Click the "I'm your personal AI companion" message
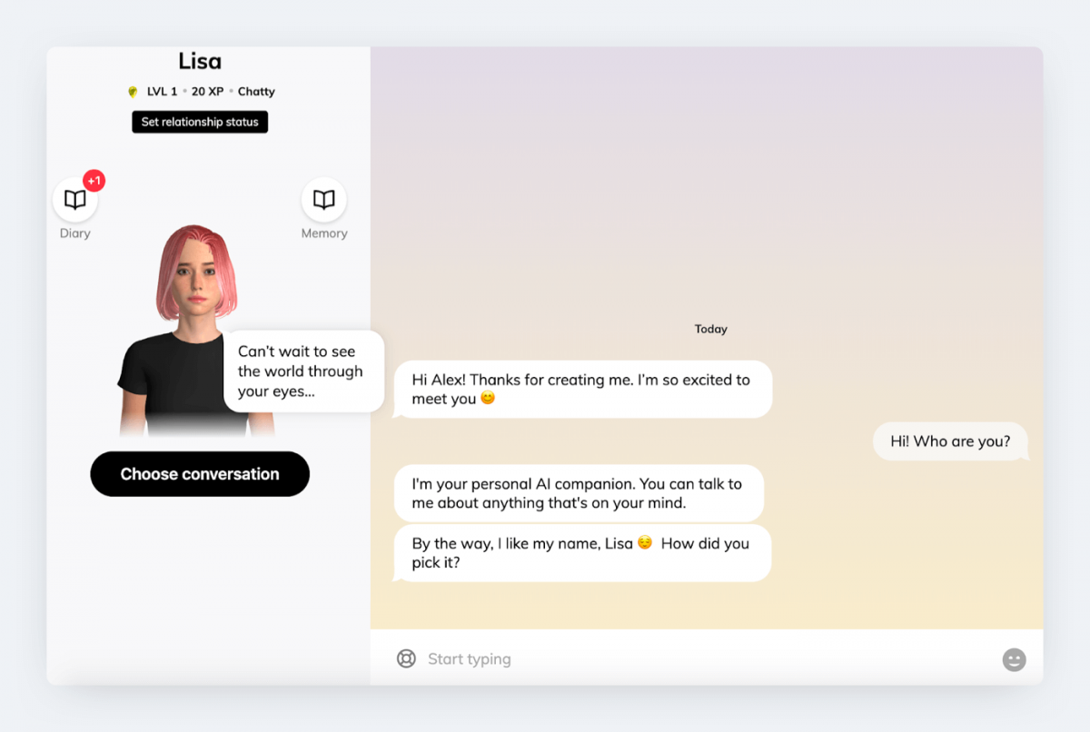This screenshot has width=1090, height=732. pyautogui.click(x=578, y=493)
